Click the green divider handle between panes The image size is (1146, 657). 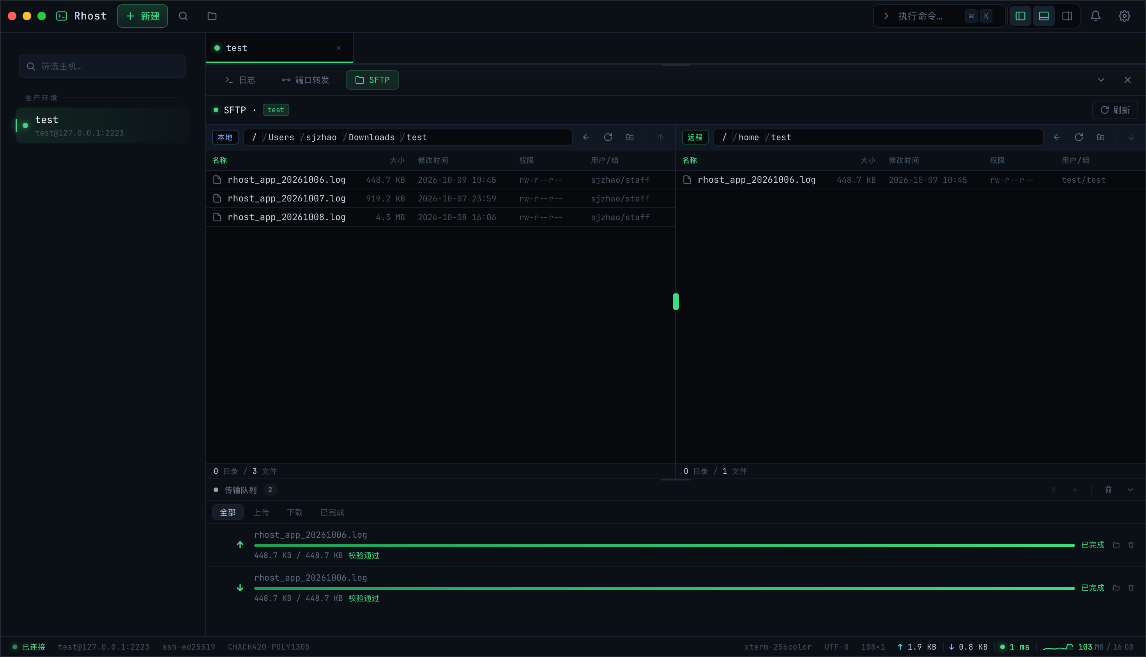click(x=676, y=302)
